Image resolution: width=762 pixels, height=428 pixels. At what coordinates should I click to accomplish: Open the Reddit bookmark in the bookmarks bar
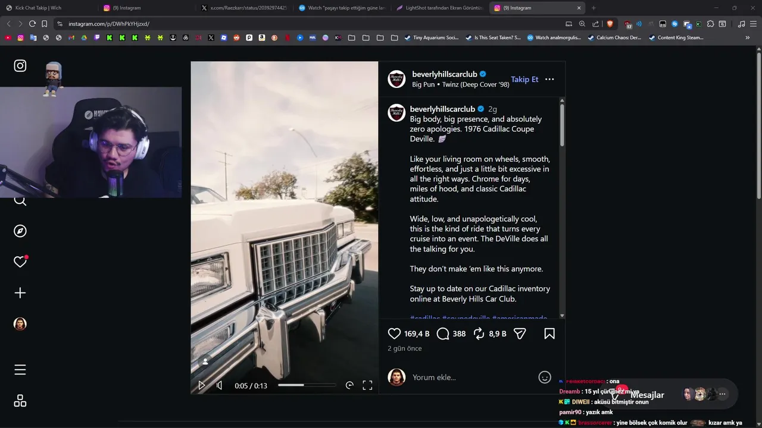[236, 37]
